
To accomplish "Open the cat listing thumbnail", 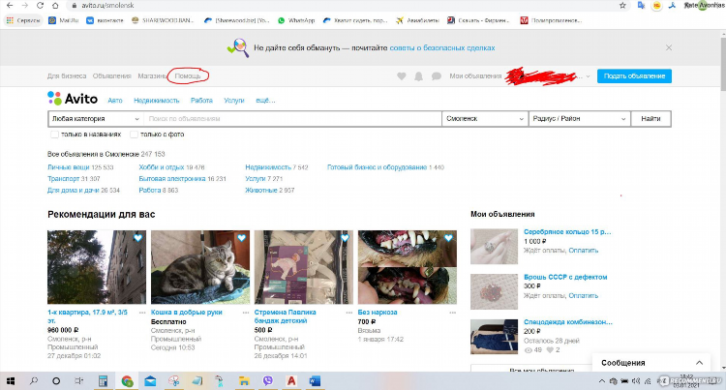I will (x=200, y=267).
